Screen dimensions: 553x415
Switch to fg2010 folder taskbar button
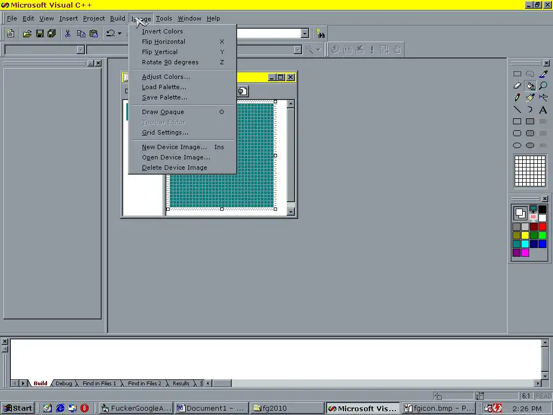coord(287,409)
